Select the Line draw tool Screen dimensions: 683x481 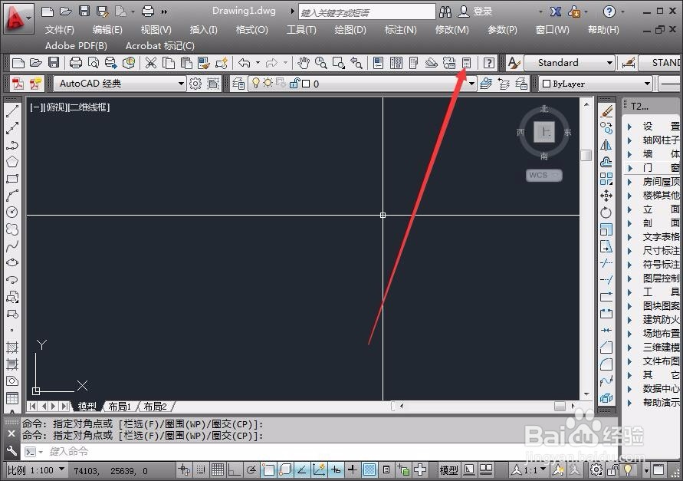coord(12,112)
